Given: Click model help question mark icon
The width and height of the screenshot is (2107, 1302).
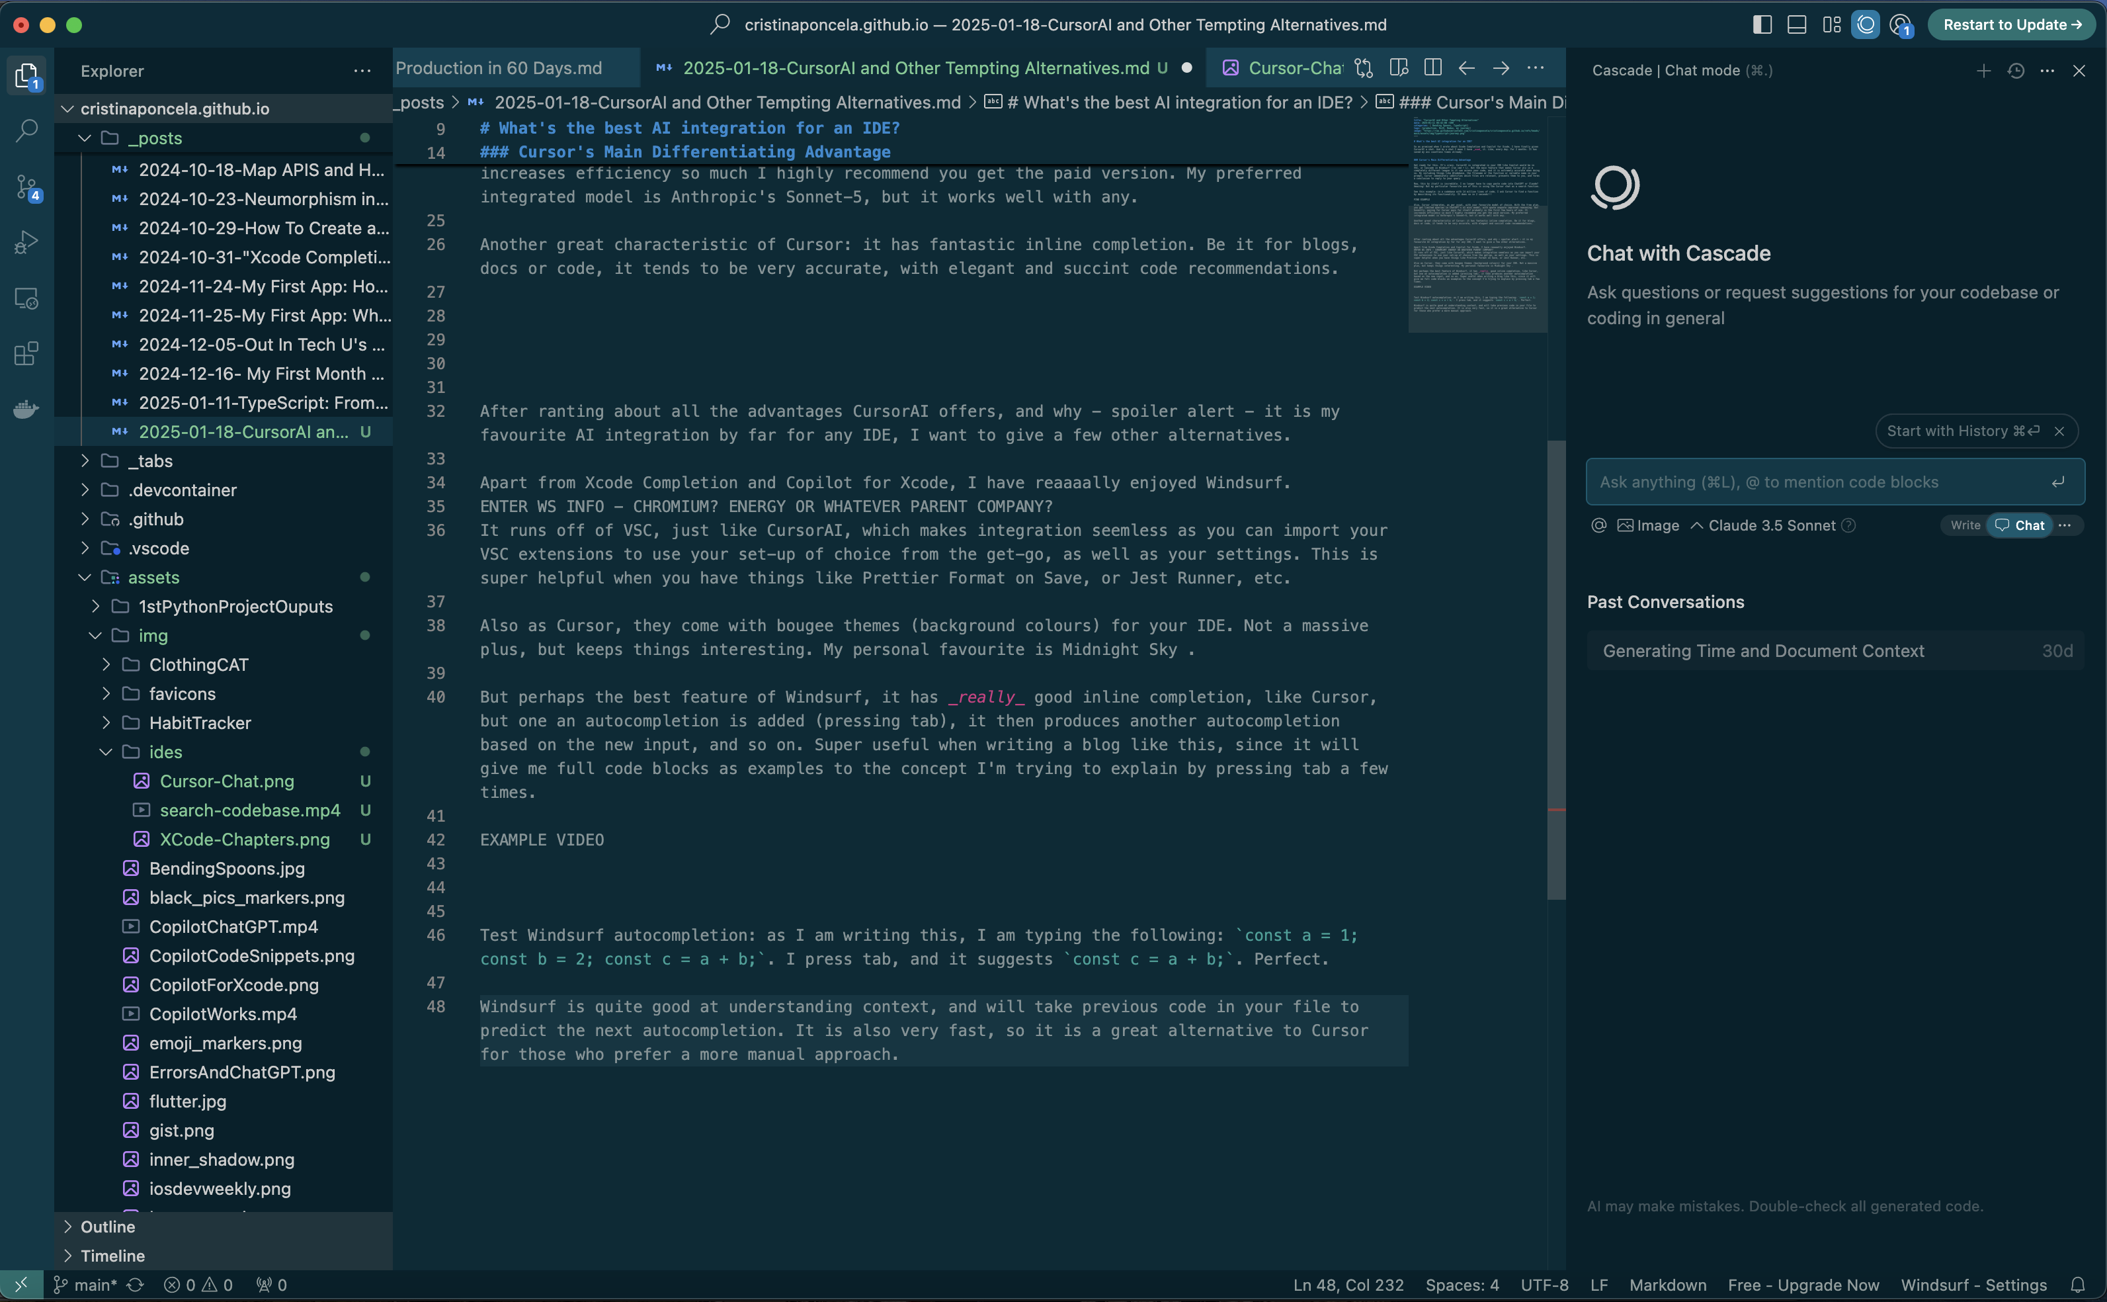Looking at the screenshot, I should (1849, 525).
